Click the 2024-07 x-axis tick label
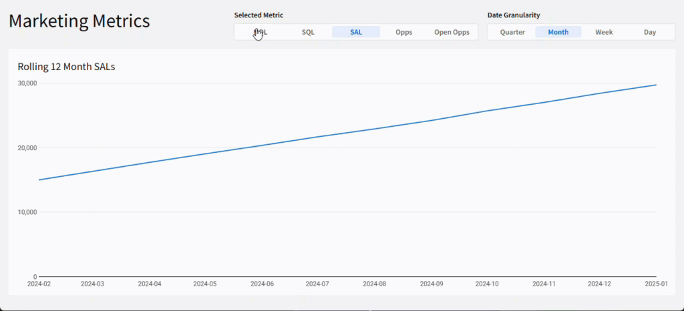Viewport: 684px width, 311px height. point(317,284)
